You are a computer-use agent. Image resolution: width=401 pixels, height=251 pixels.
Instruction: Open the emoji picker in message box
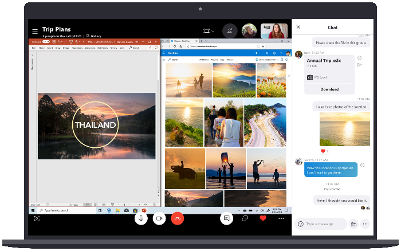(301, 224)
